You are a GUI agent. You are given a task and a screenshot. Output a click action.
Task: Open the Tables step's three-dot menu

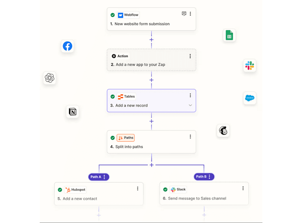(190, 96)
